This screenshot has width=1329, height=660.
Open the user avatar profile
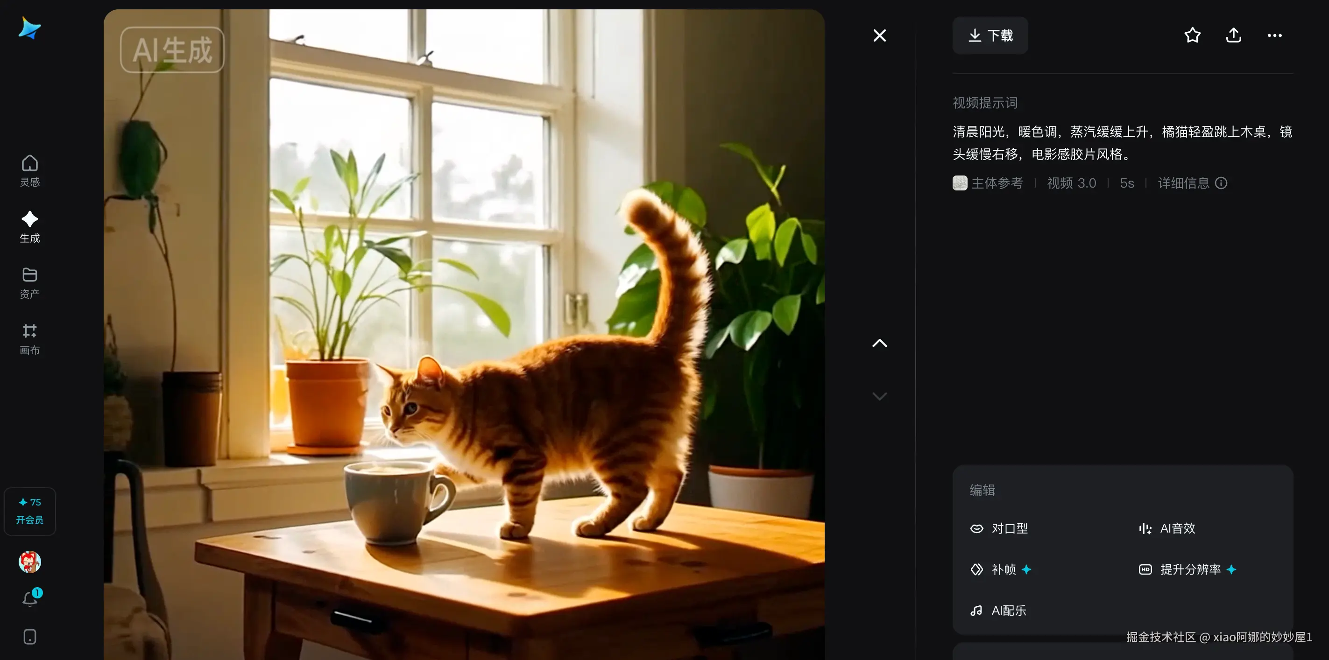point(29,562)
